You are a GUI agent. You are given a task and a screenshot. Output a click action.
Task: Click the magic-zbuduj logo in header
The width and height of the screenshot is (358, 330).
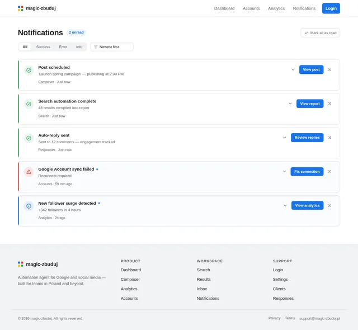[x=37, y=8]
